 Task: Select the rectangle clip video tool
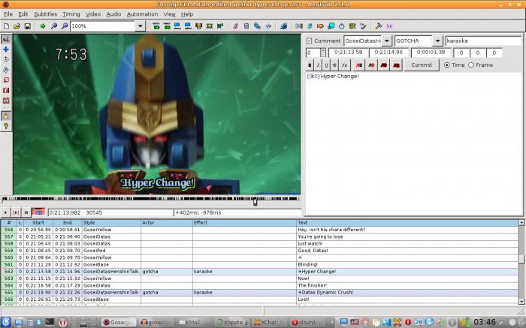coord(6,91)
